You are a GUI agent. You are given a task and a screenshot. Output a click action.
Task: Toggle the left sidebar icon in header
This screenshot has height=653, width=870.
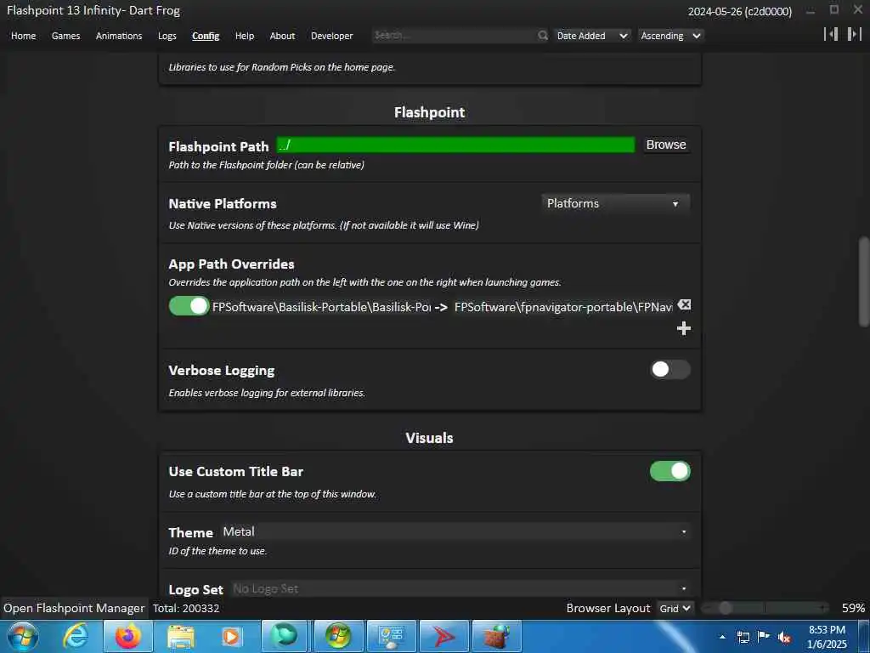[831, 34]
